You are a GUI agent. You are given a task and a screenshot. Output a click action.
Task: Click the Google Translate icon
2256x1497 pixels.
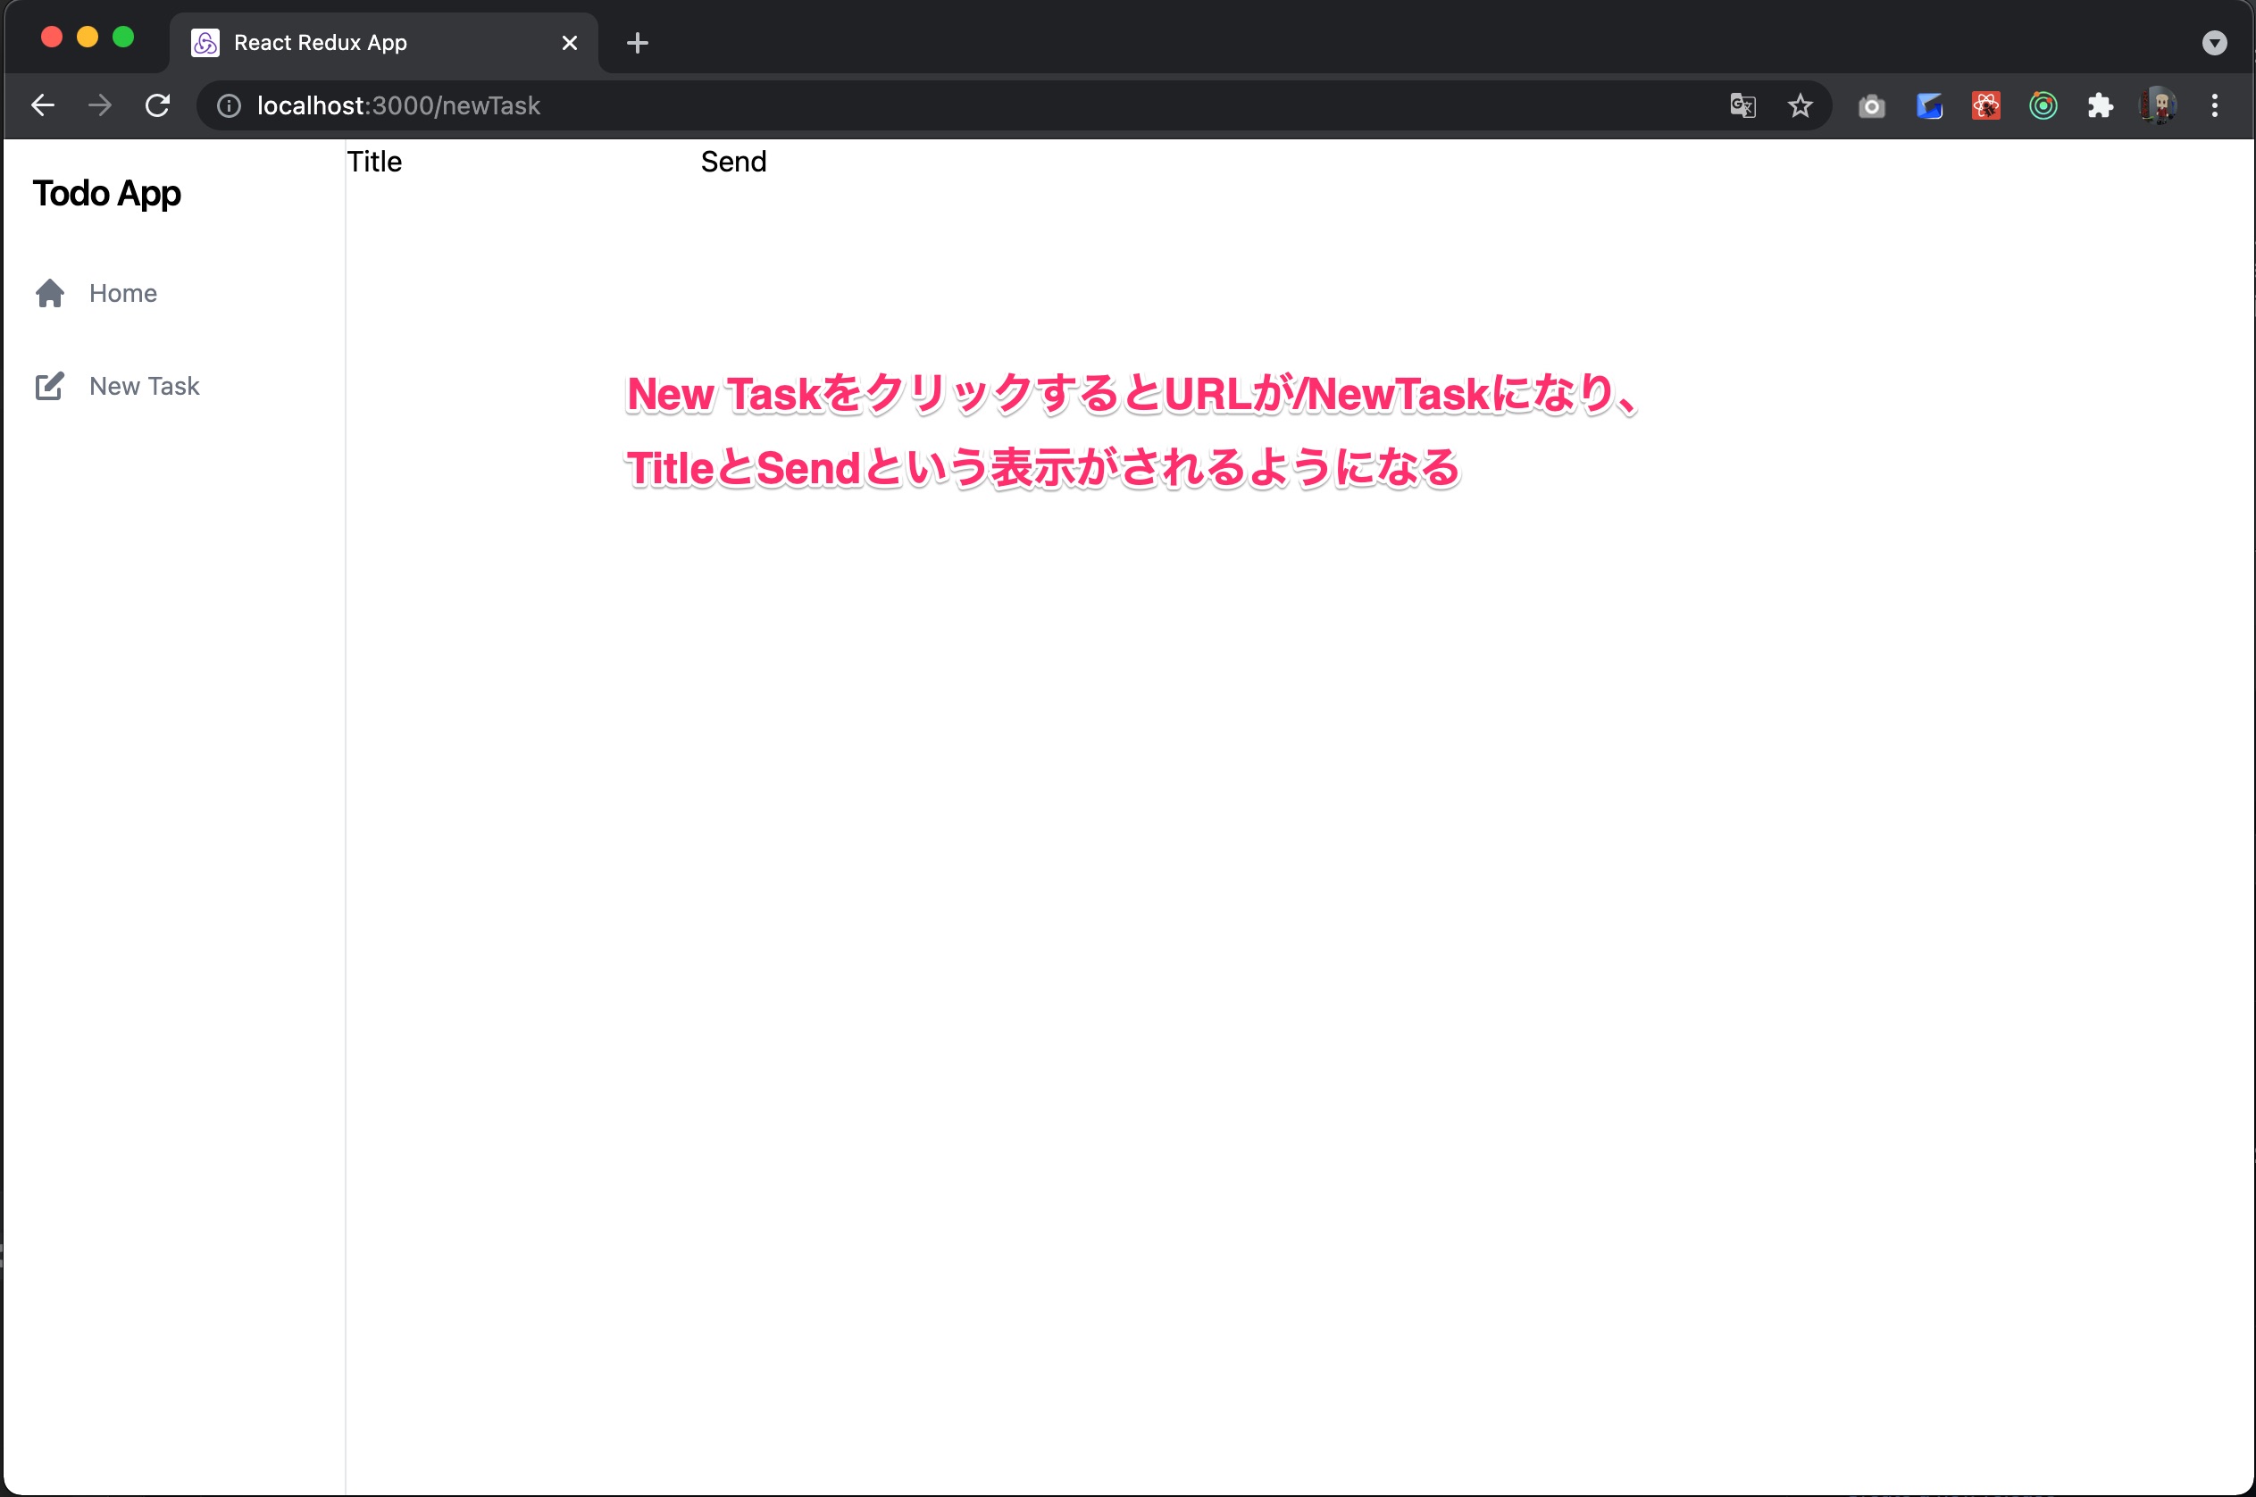(1743, 106)
